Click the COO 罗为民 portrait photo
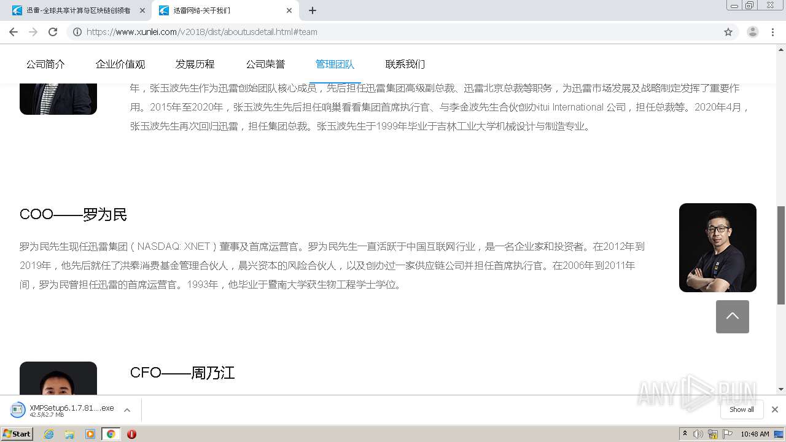This screenshot has height=442, width=786. point(718,248)
